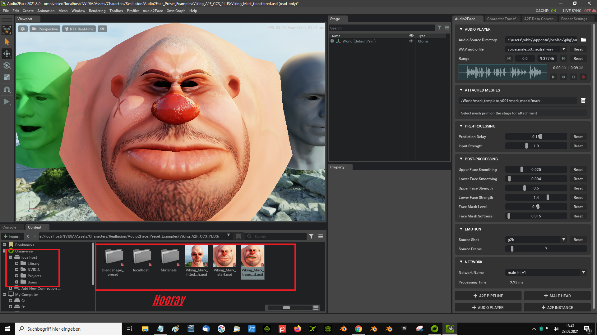This screenshot has width=597, height=335.
Task: Click the MALE HEAD button
Action: pos(557,296)
